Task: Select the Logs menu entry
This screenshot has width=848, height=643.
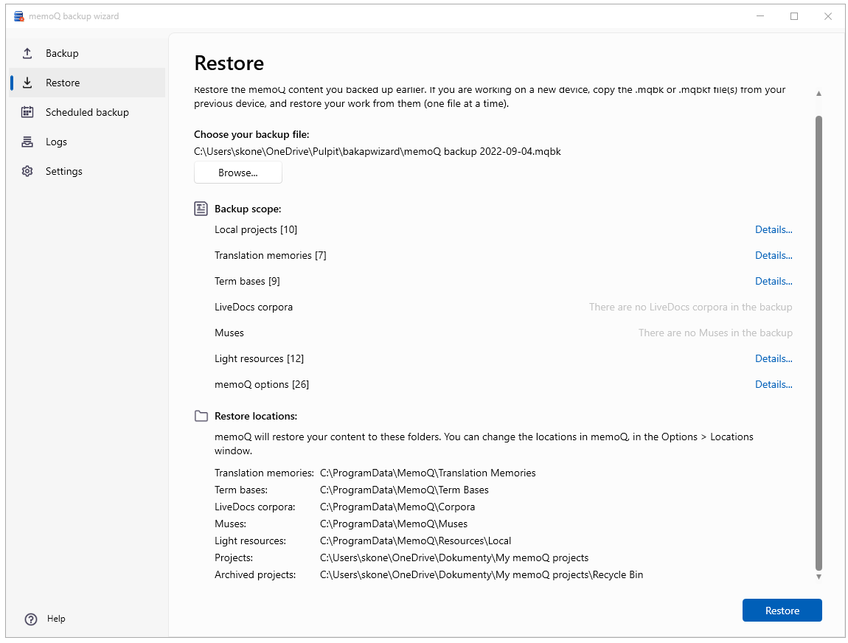Action: pyautogui.click(x=63, y=142)
